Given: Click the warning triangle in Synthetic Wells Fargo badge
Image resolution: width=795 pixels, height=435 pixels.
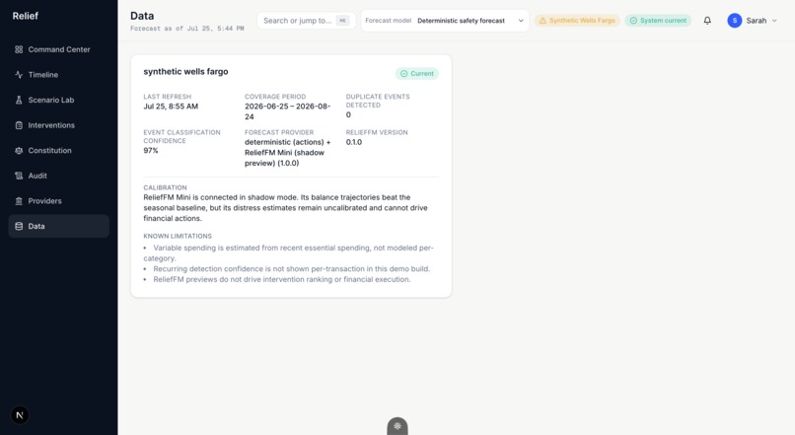Looking at the screenshot, I should click(542, 21).
